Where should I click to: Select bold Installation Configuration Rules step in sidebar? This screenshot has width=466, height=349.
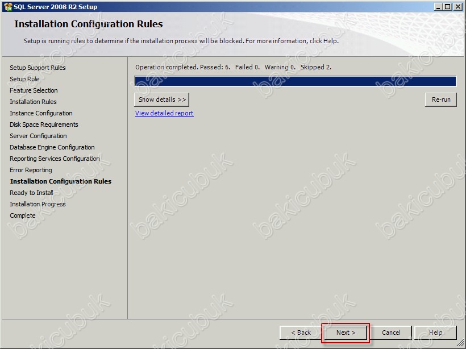[x=61, y=181]
